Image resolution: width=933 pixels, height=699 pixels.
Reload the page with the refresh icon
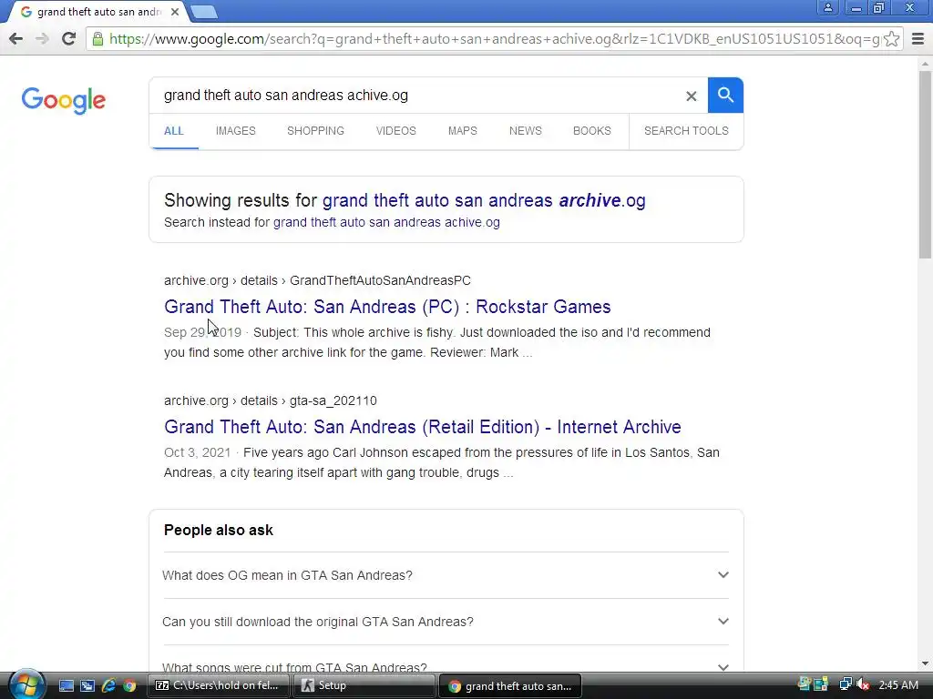pos(68,39)
